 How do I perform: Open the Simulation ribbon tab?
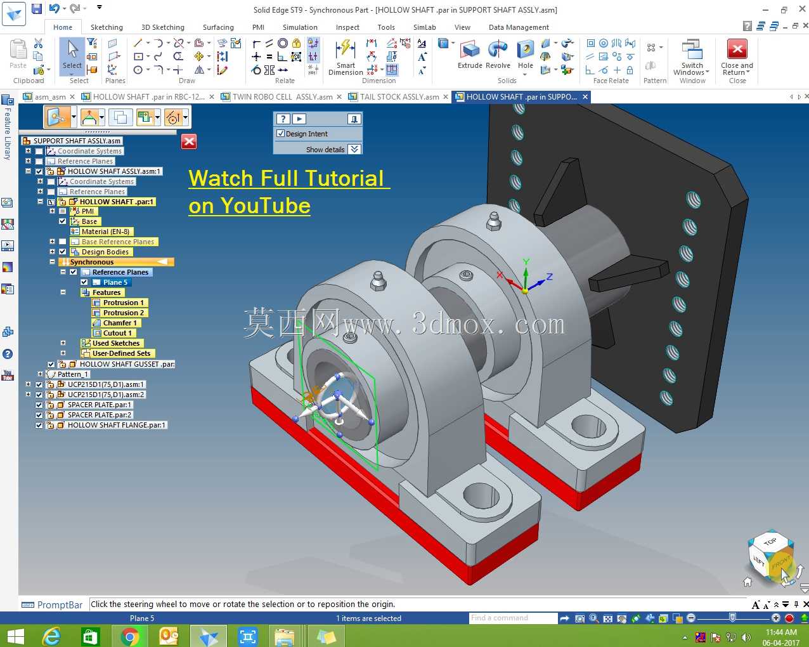click(x=300, y=27)
